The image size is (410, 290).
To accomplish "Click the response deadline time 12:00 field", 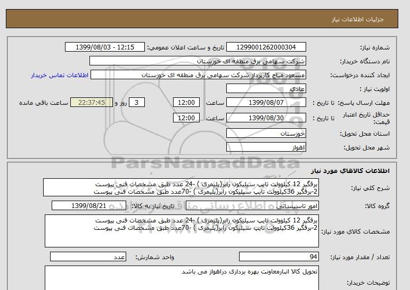I will [187, 103].
